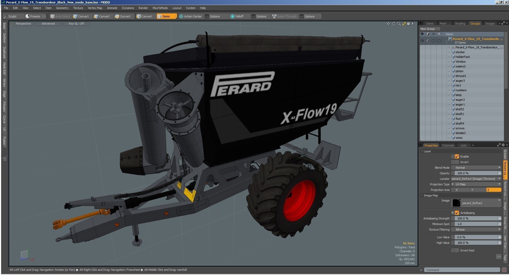Image resolution: width=509 pixels, height=275 pixels.
Task: Click the viewport zoom magnifier icon
Action: coord(399,24)
